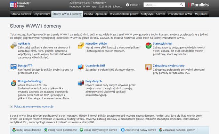Click the search magnifier icon

coord(181,5)
